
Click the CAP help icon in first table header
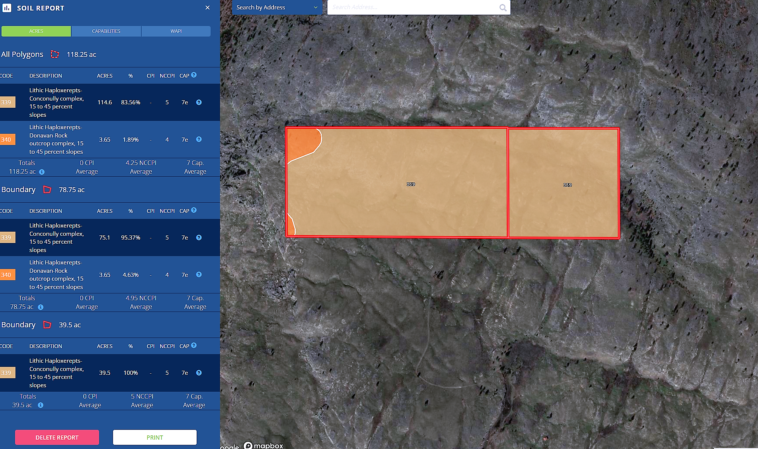click(194, 75)
